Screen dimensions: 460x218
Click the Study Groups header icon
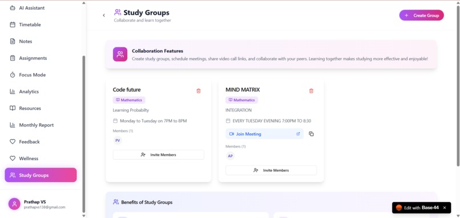click(x=118, y=13)
